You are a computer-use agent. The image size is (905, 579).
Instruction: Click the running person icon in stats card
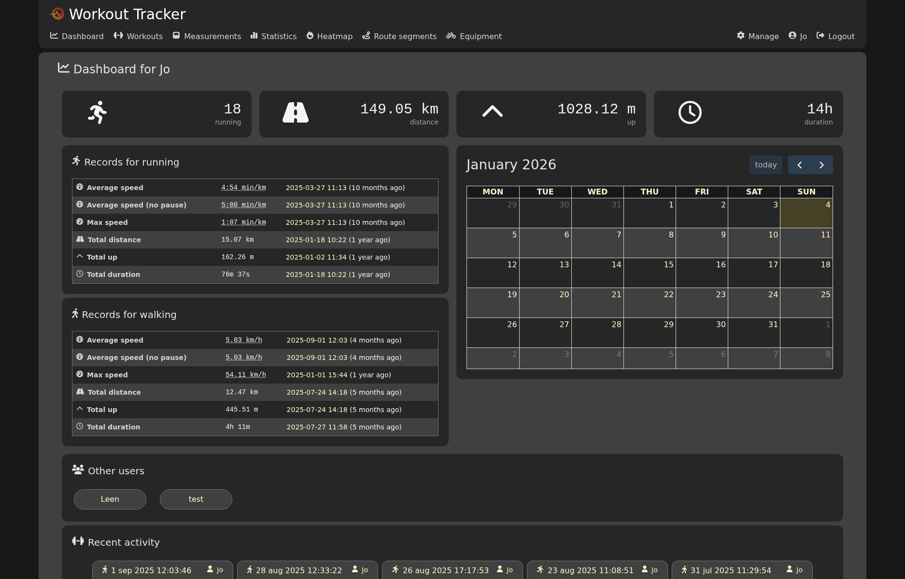[98, 112]
